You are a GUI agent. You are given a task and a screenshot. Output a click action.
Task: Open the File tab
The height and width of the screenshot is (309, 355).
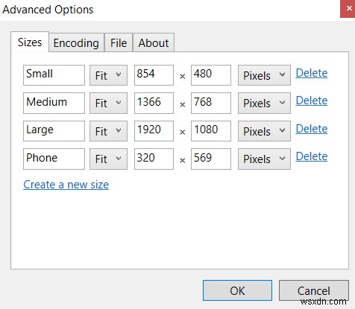(119, 42)
